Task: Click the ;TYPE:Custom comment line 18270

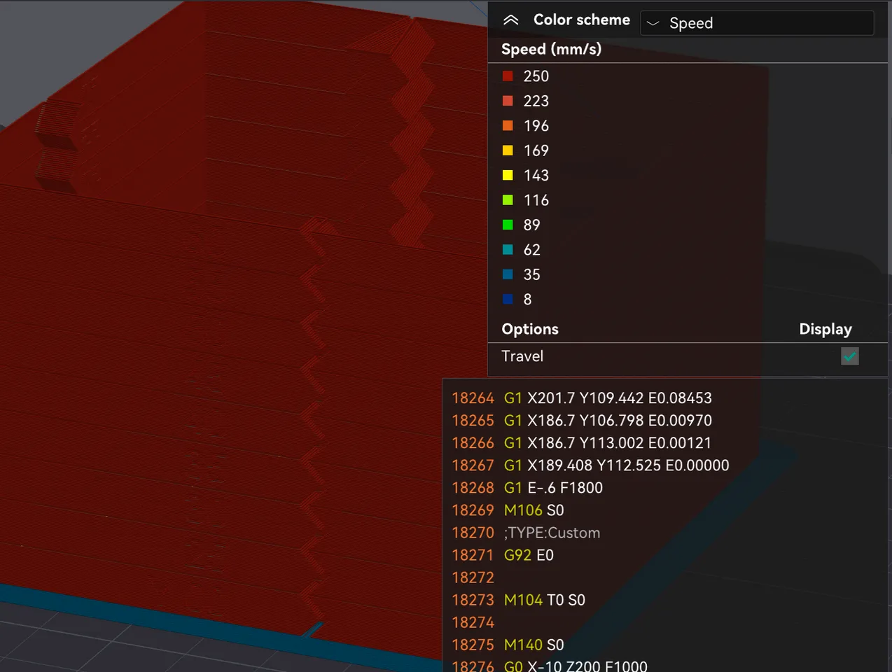Action: [x=552, y=532]
